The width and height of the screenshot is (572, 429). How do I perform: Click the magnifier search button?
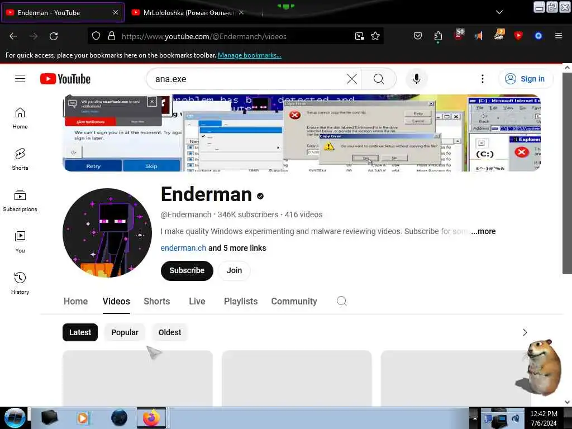click(x=379, y=79)
